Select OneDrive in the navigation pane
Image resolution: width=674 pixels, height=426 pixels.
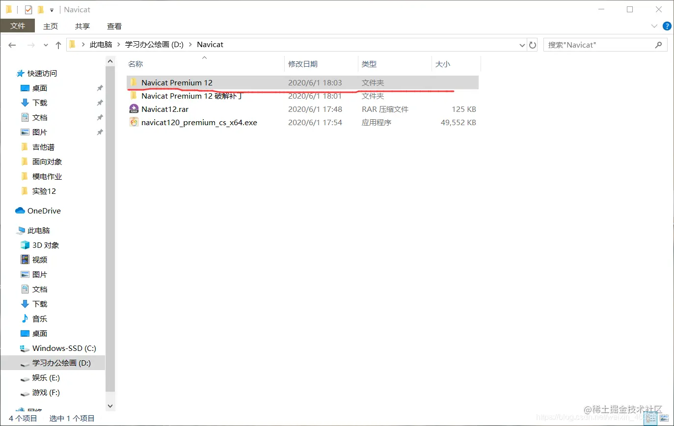point(44,211)
